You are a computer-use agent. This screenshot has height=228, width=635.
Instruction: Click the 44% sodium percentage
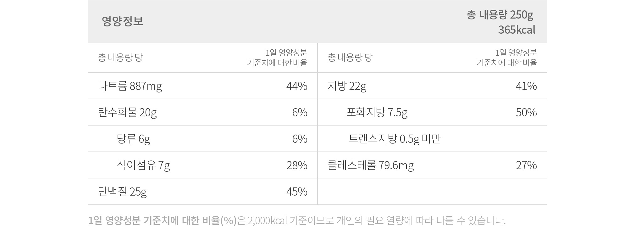click(297, 86)
